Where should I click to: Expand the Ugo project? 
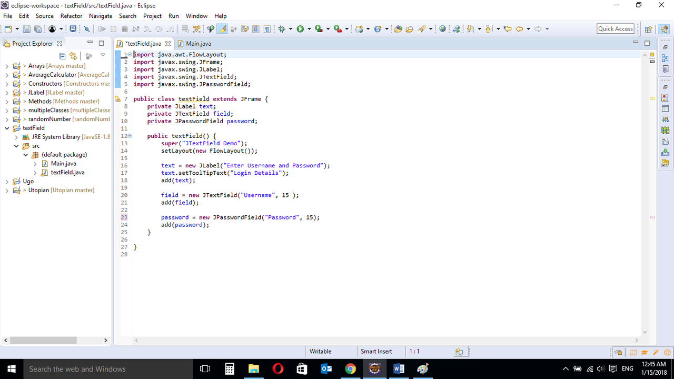click(x=6, y=181)
